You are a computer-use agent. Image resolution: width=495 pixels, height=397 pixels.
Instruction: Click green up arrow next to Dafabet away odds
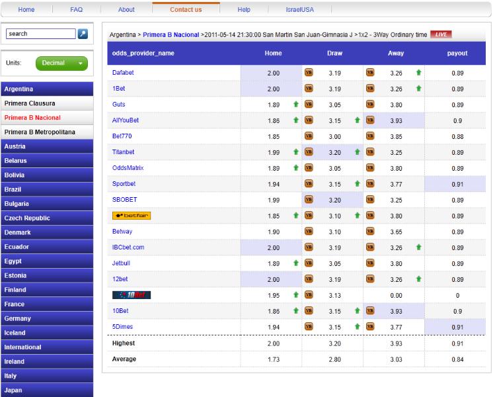(418, 73)
